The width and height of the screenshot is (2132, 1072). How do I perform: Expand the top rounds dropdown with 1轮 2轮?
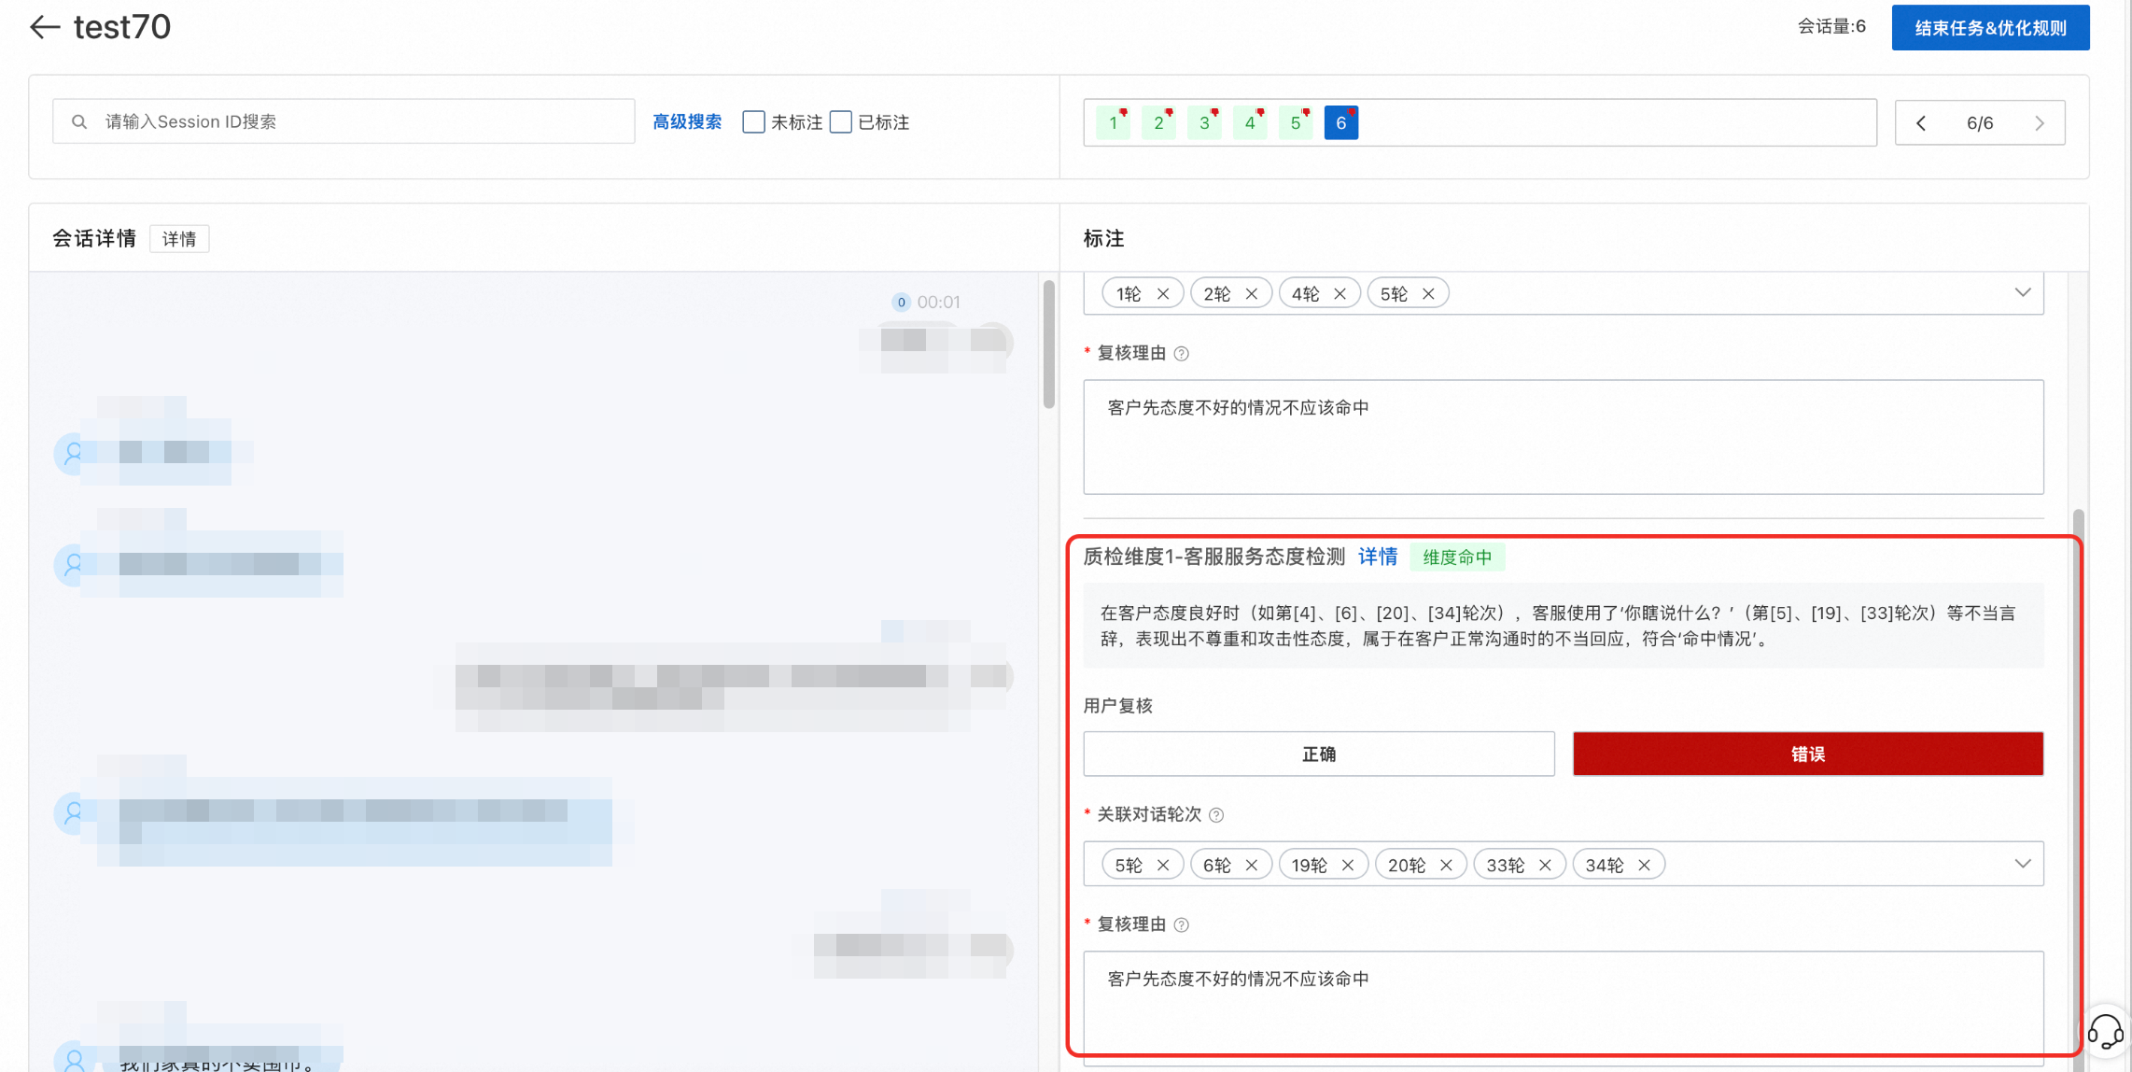click(x=2022, y=292)
